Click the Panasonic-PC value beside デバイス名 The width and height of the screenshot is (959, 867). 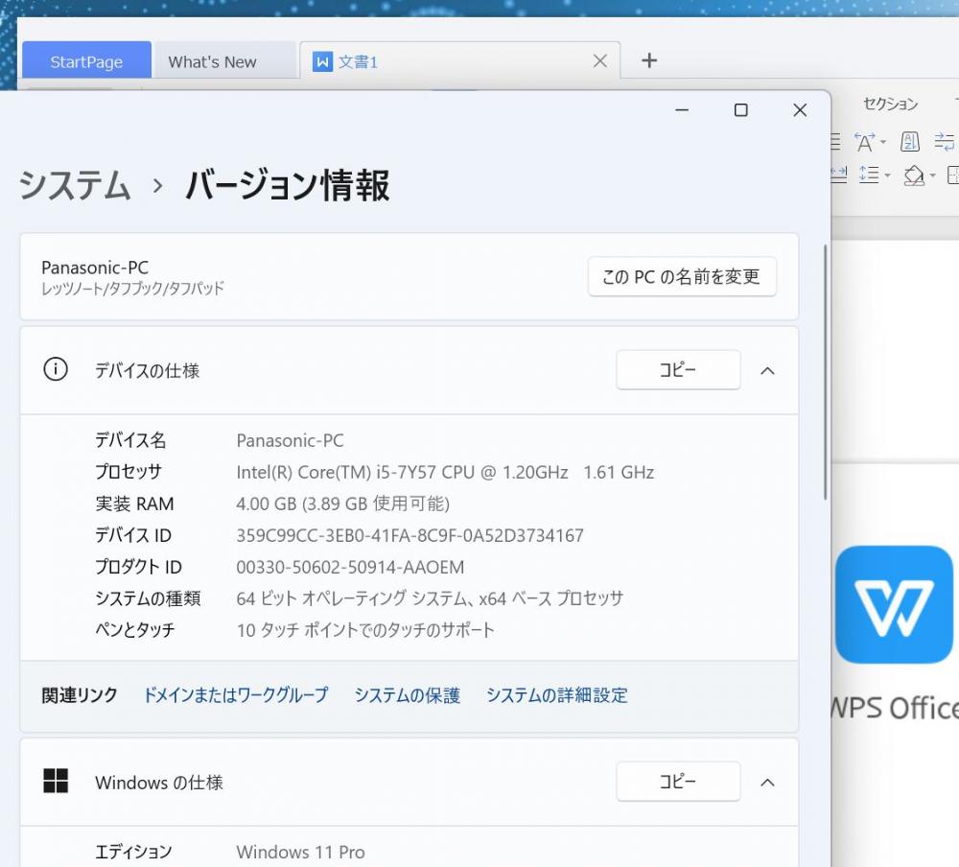pyautogui.click(x=290, y=440)
